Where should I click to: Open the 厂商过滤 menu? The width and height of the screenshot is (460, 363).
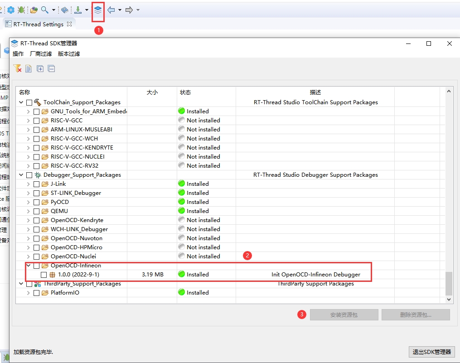[x=41, y=54]
